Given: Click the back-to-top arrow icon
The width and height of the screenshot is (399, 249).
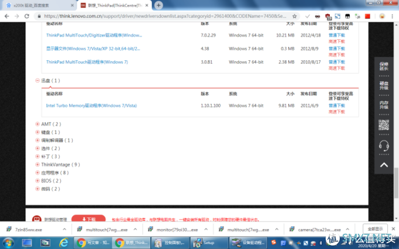Looking at the screenshot, I should pos(384,166).
